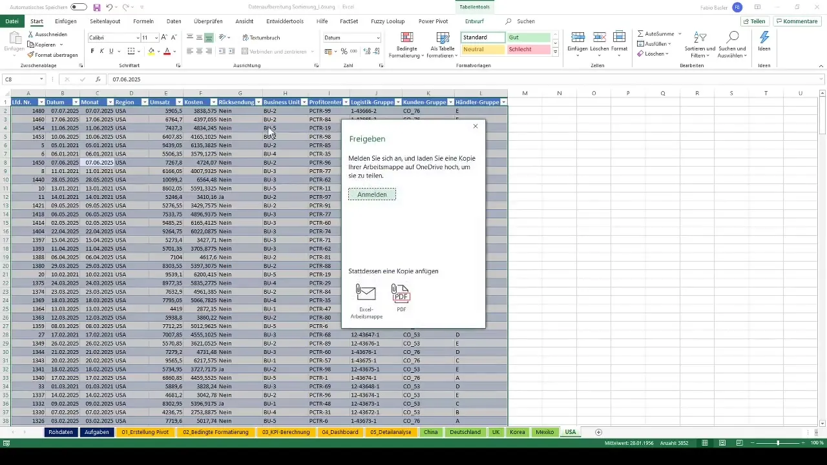827x465 pixels.
Task: Decrease font size with small A icon
Action: tap(174, 37)
